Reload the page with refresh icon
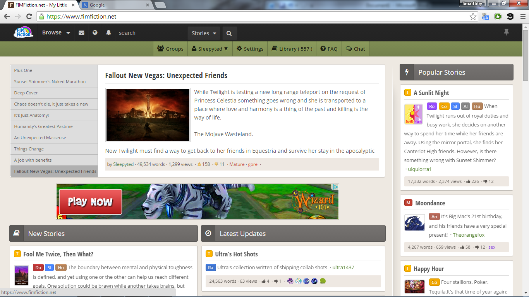The width and height of the screenshot is (529, 297). (x=29, y=17)
